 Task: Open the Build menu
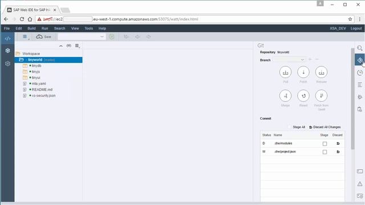pyautogui.click(x=31, y=28)
